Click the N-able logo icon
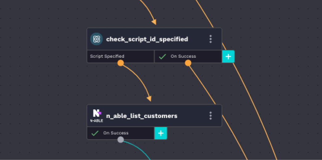This screenshot has height=160, width=322. (96, 115)
